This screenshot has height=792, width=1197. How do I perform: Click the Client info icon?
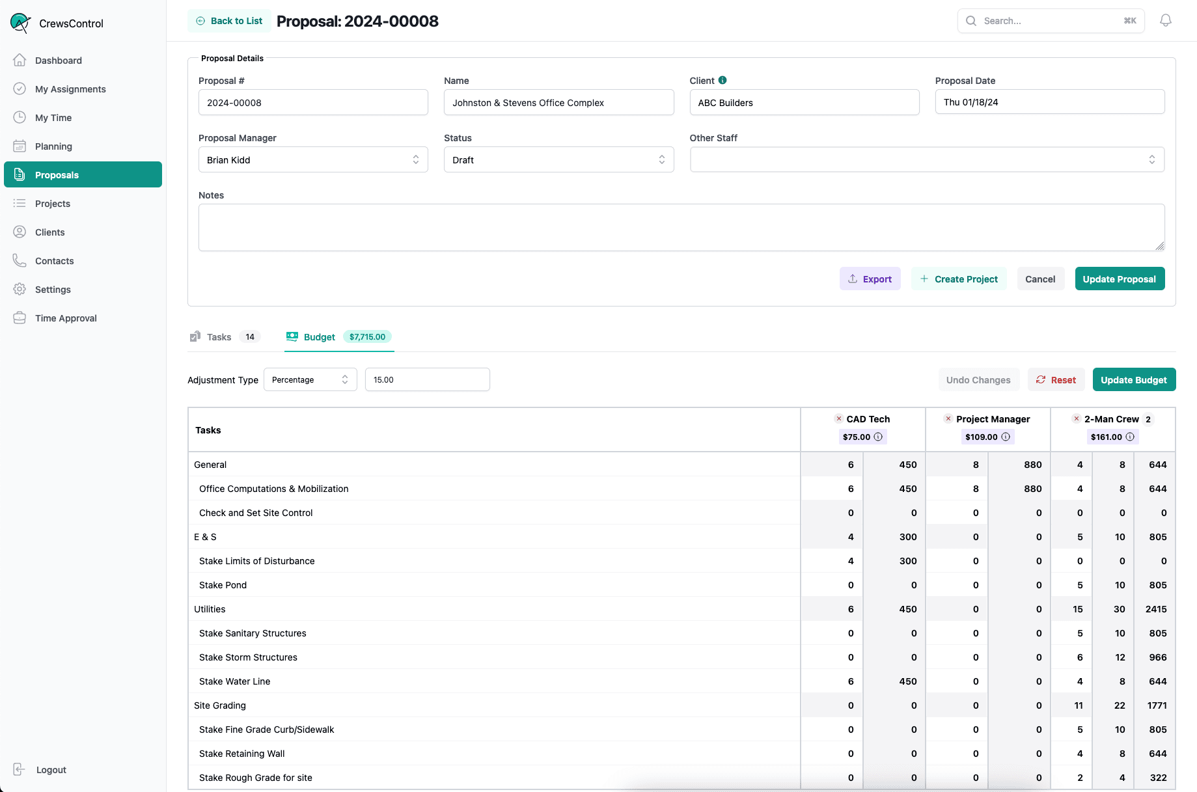tap(722, 80)
